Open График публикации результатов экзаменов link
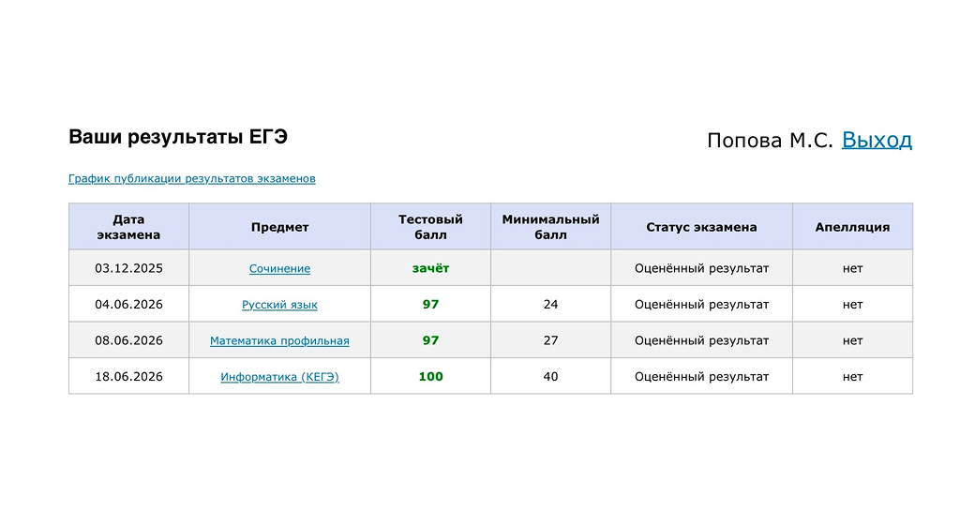The width and height of the screenshot is (975, 527). coord(191,178)
